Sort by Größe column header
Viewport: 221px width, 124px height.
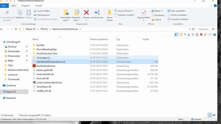pos(146,39)
